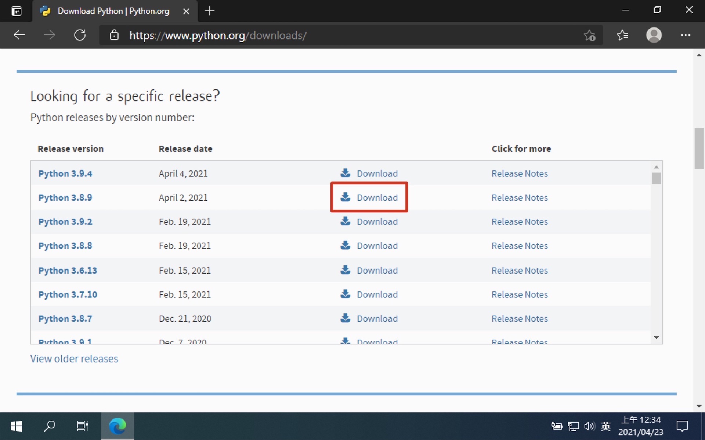Download Python 3.8.9
This screenshot has height=440, width=705.
377,198
